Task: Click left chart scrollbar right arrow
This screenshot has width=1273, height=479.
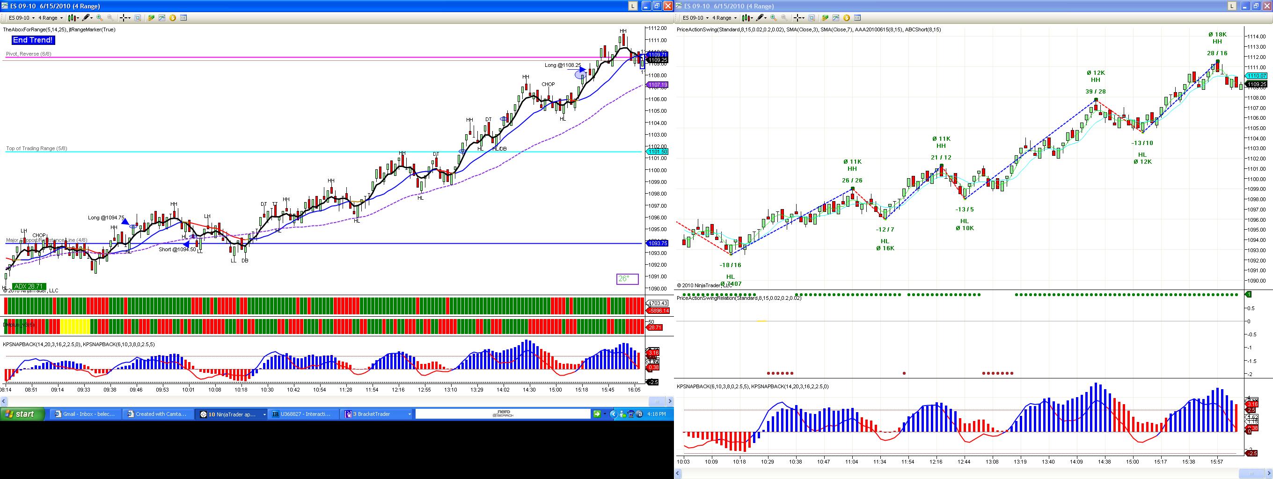Action: pos(670,401)
